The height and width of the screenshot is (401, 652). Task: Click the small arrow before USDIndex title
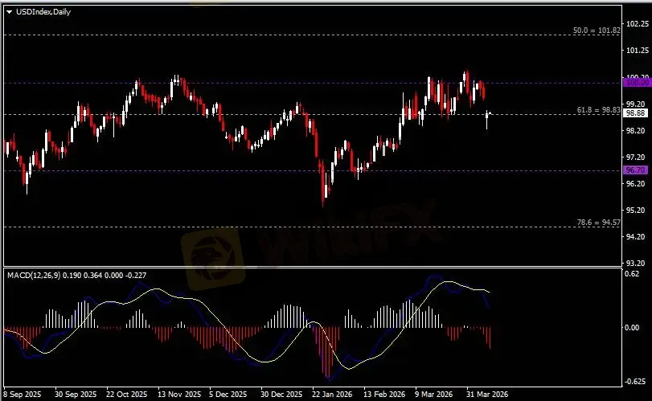pos(9,11)
